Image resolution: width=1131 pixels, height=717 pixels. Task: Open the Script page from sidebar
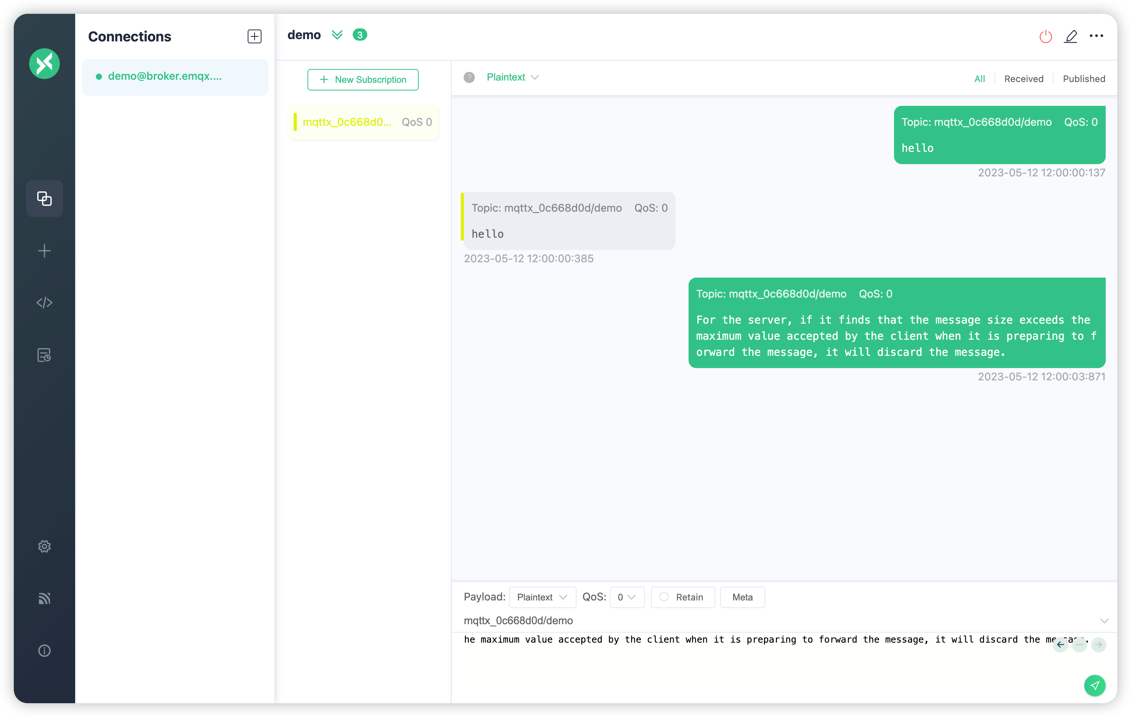coord(44,303)
